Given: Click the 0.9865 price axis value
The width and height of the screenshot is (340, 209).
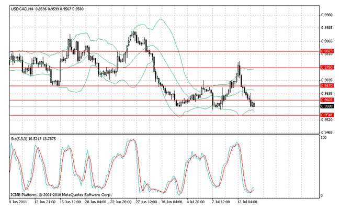Looking at the screenshot, I should point(327,41).
